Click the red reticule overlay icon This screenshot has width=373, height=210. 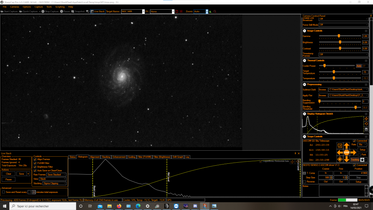[x=181, y=12]
